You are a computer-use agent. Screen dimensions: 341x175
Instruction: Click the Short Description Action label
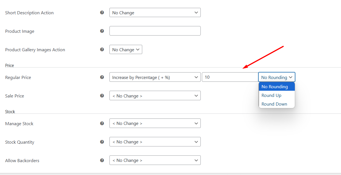click(29, 13)
